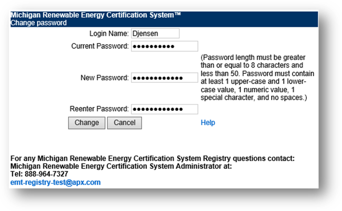
Task: Click the Login Name field containing Djensen
Action: coord(155,34)
